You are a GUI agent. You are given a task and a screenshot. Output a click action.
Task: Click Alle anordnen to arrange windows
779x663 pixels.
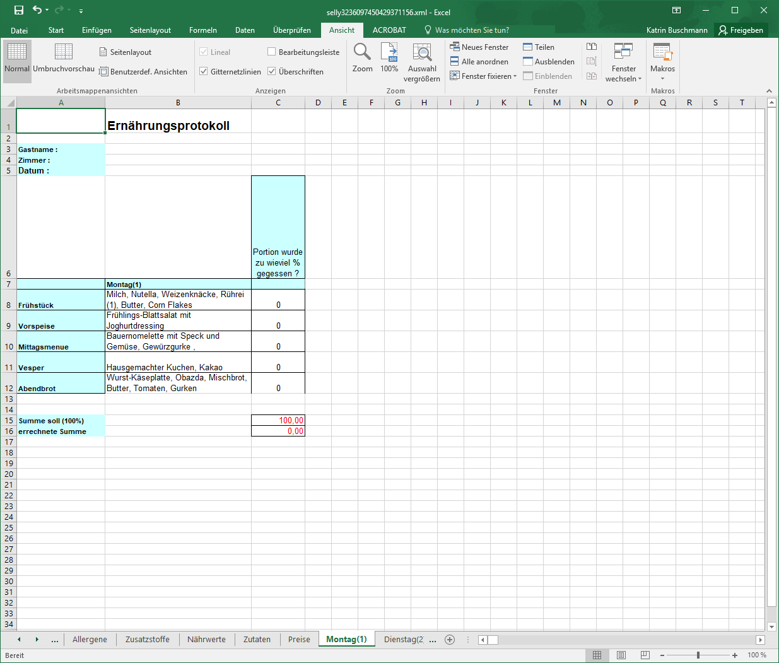point(479,62)
